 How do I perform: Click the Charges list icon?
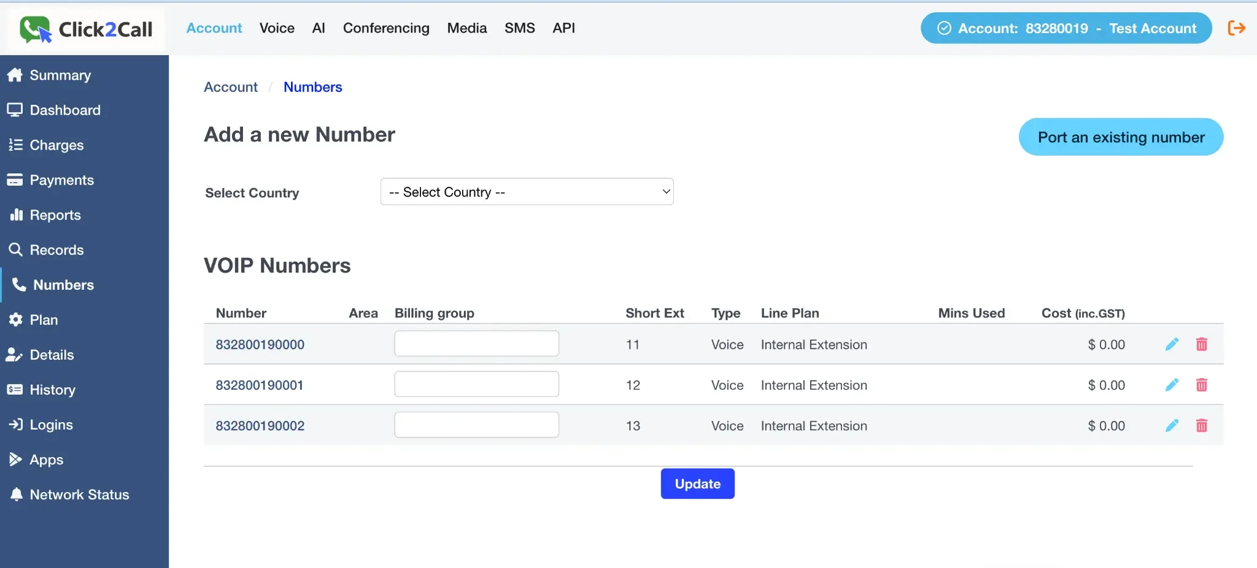point(17,145)
